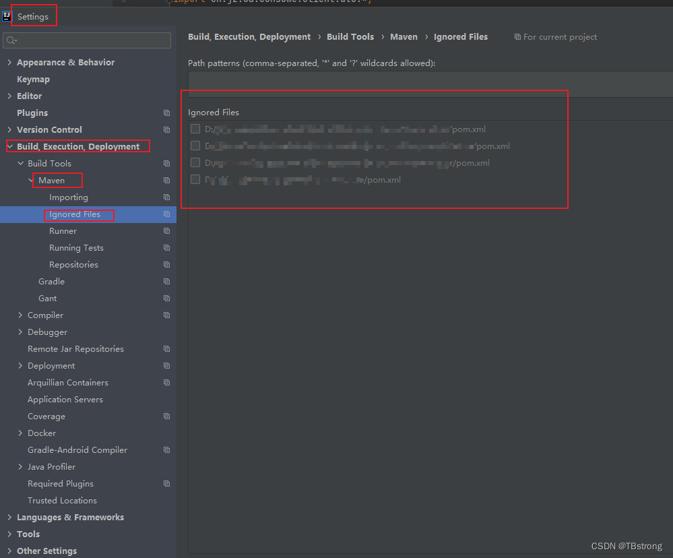This screenshot has height=558, width=673.
Task: Select Importing under Maven
Action: (x=69, y=197)
